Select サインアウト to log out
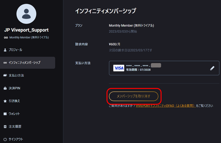The width and height of the screenshot is (221, 143). click(16, 139)
